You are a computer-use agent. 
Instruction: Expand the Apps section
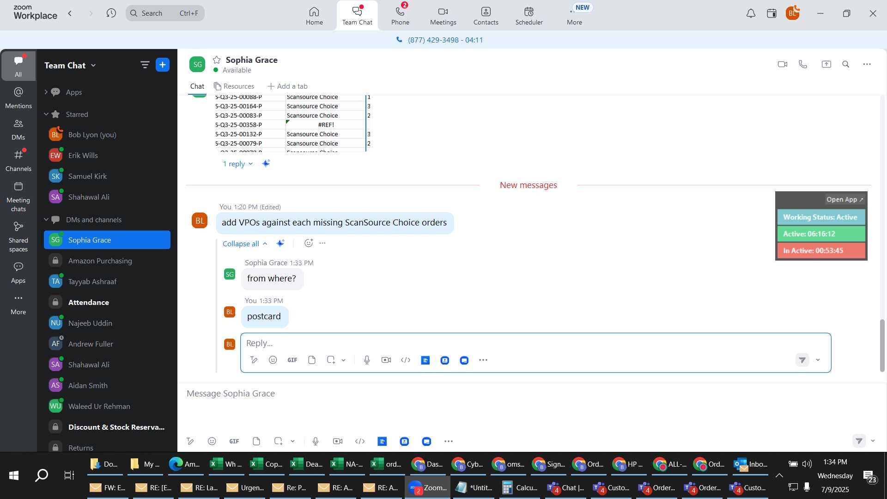coord(46,92)
